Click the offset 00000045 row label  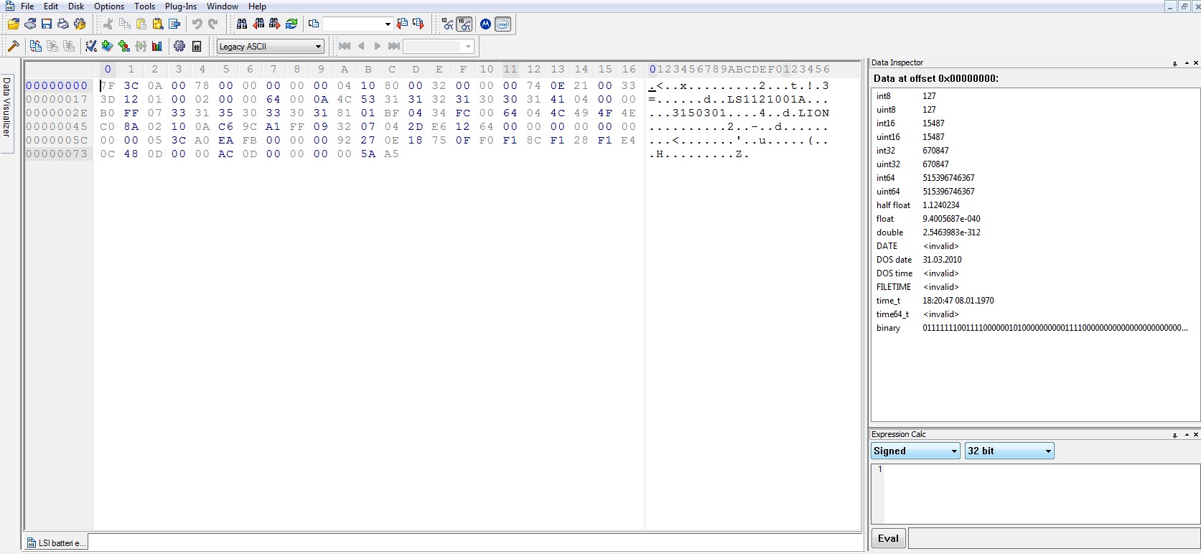pyautogui.click(x=57, y=126)
